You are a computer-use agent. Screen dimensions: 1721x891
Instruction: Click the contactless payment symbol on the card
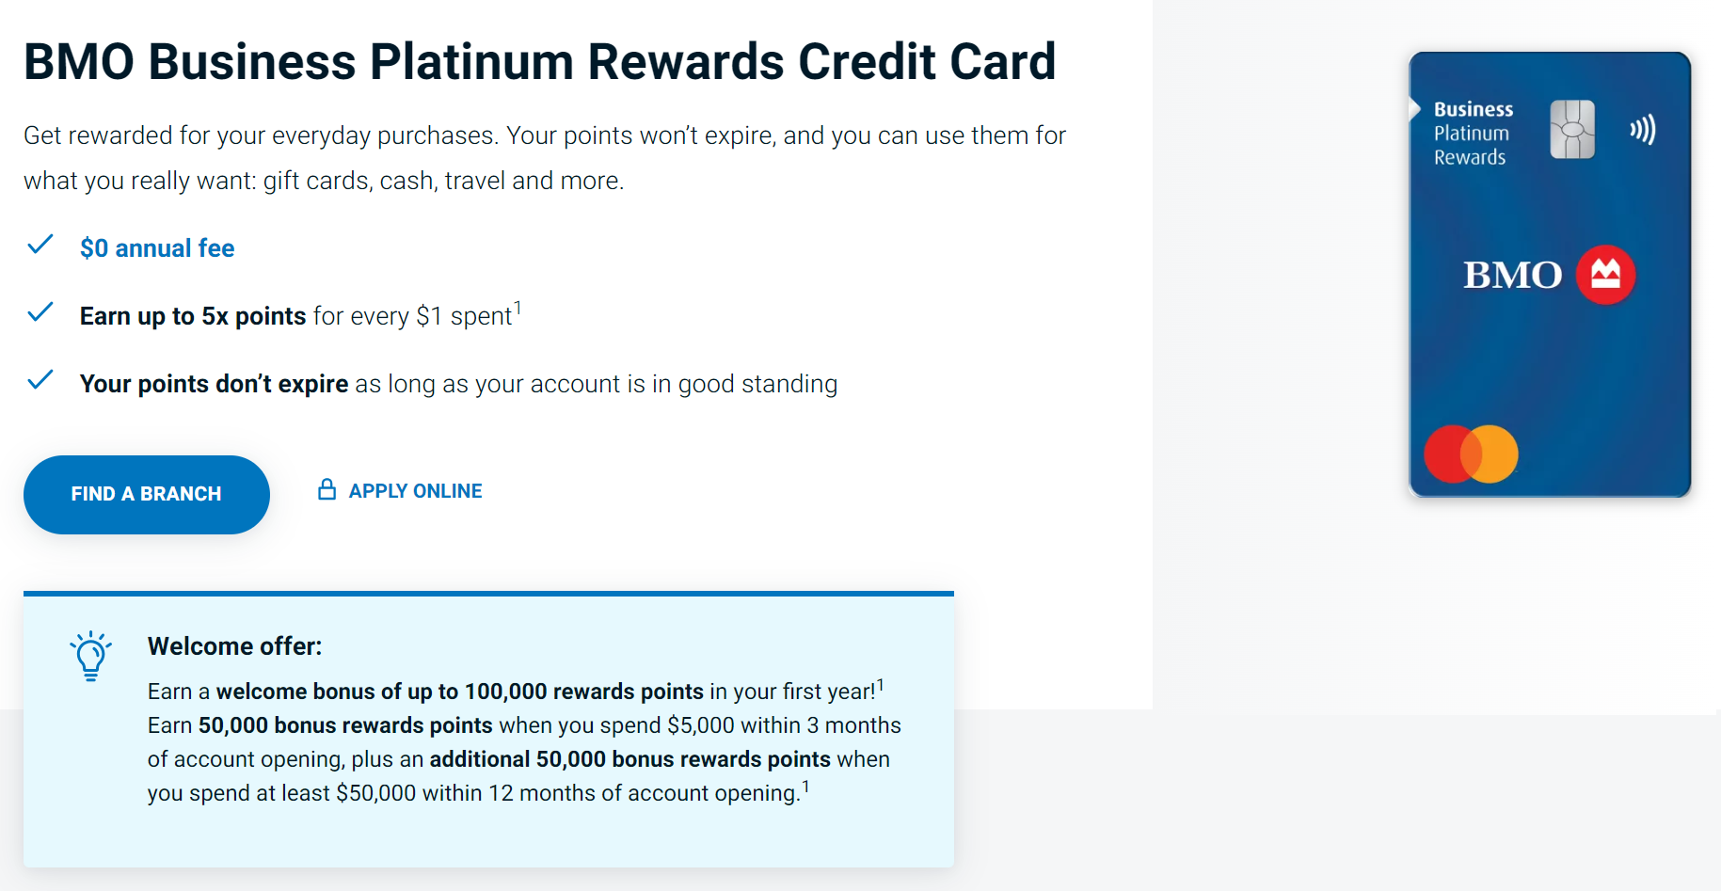(x=1642, y=130)
